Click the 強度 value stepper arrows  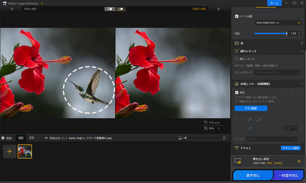pos(299,33)
